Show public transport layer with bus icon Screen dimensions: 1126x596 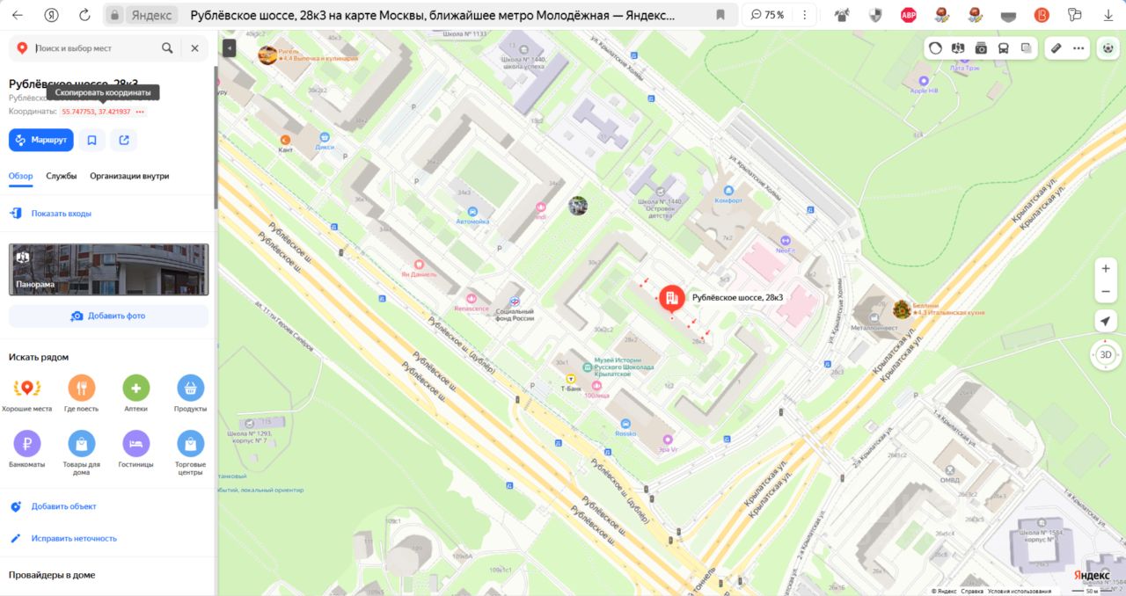1004,48
